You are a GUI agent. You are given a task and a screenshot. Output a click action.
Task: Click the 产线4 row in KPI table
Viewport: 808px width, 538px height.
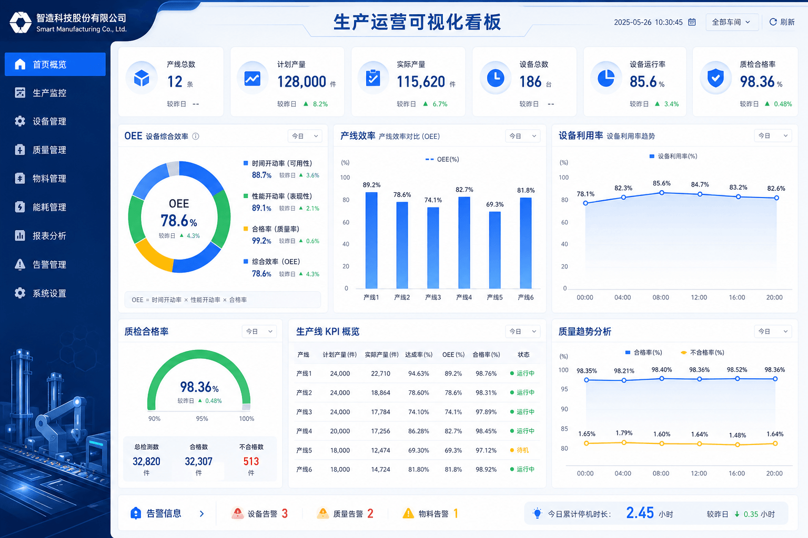click(x=417, y=431)
